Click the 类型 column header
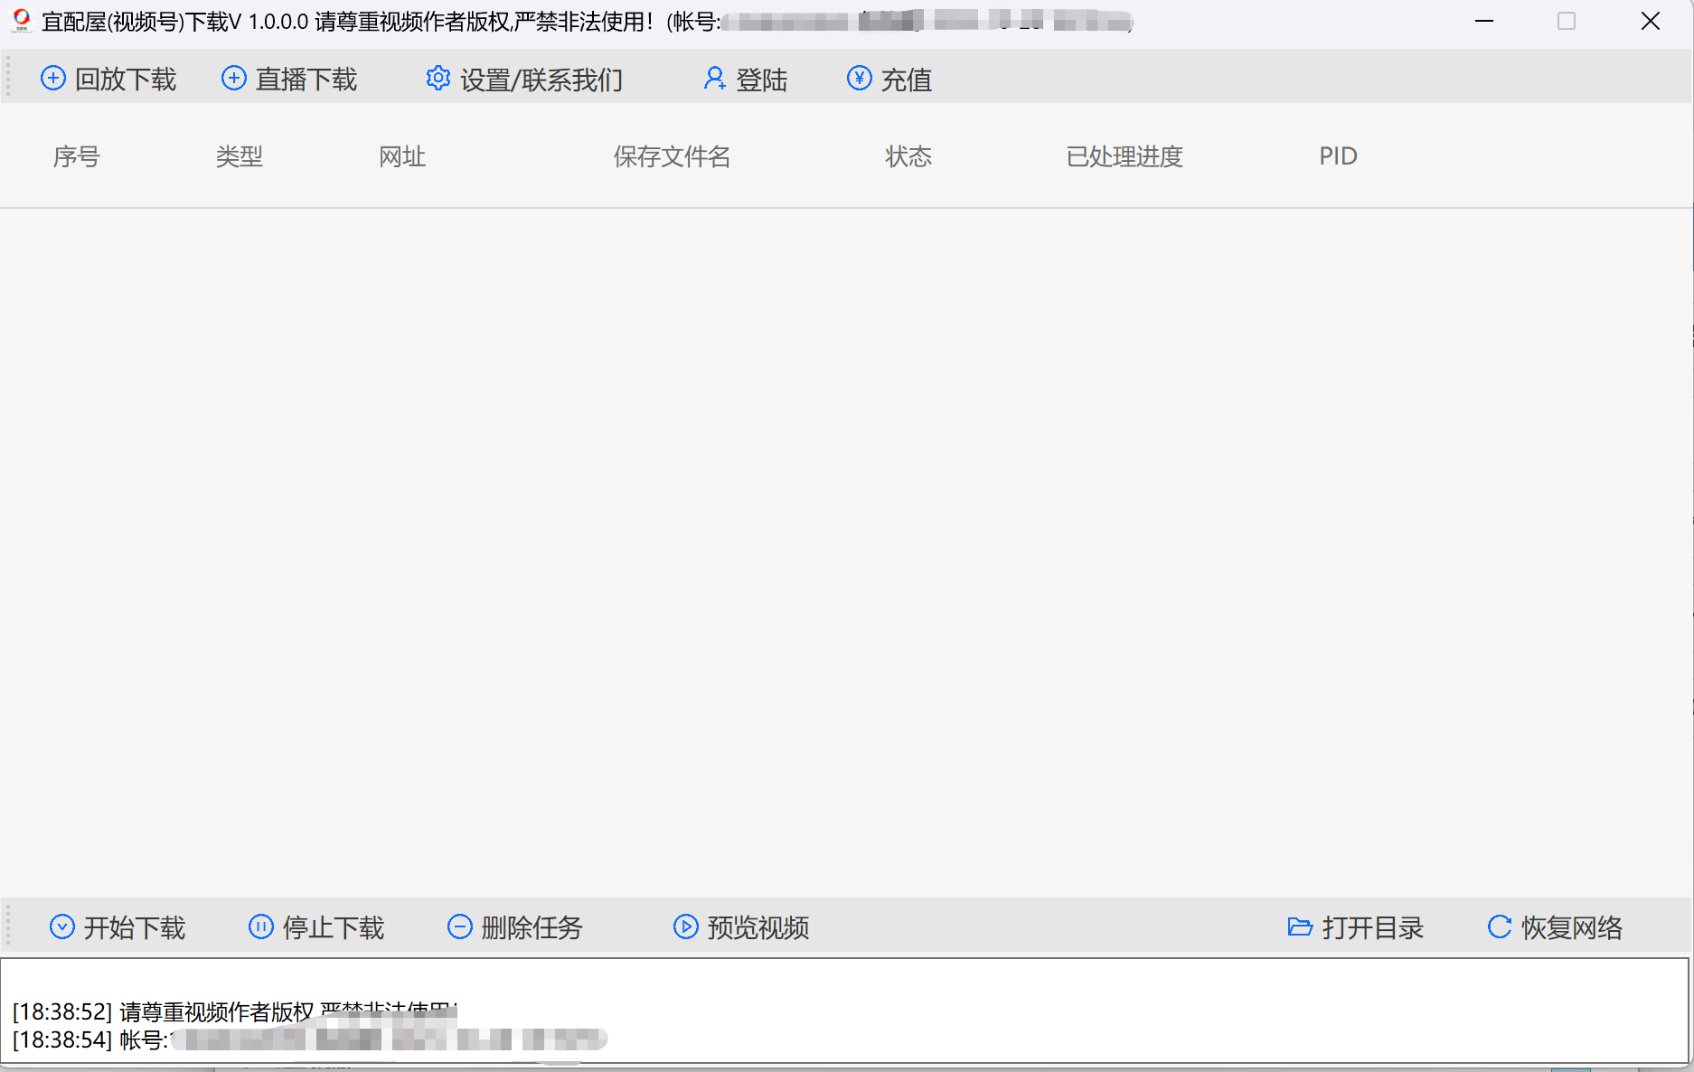Screen dimensions: 1694x1072 [240, 156]
